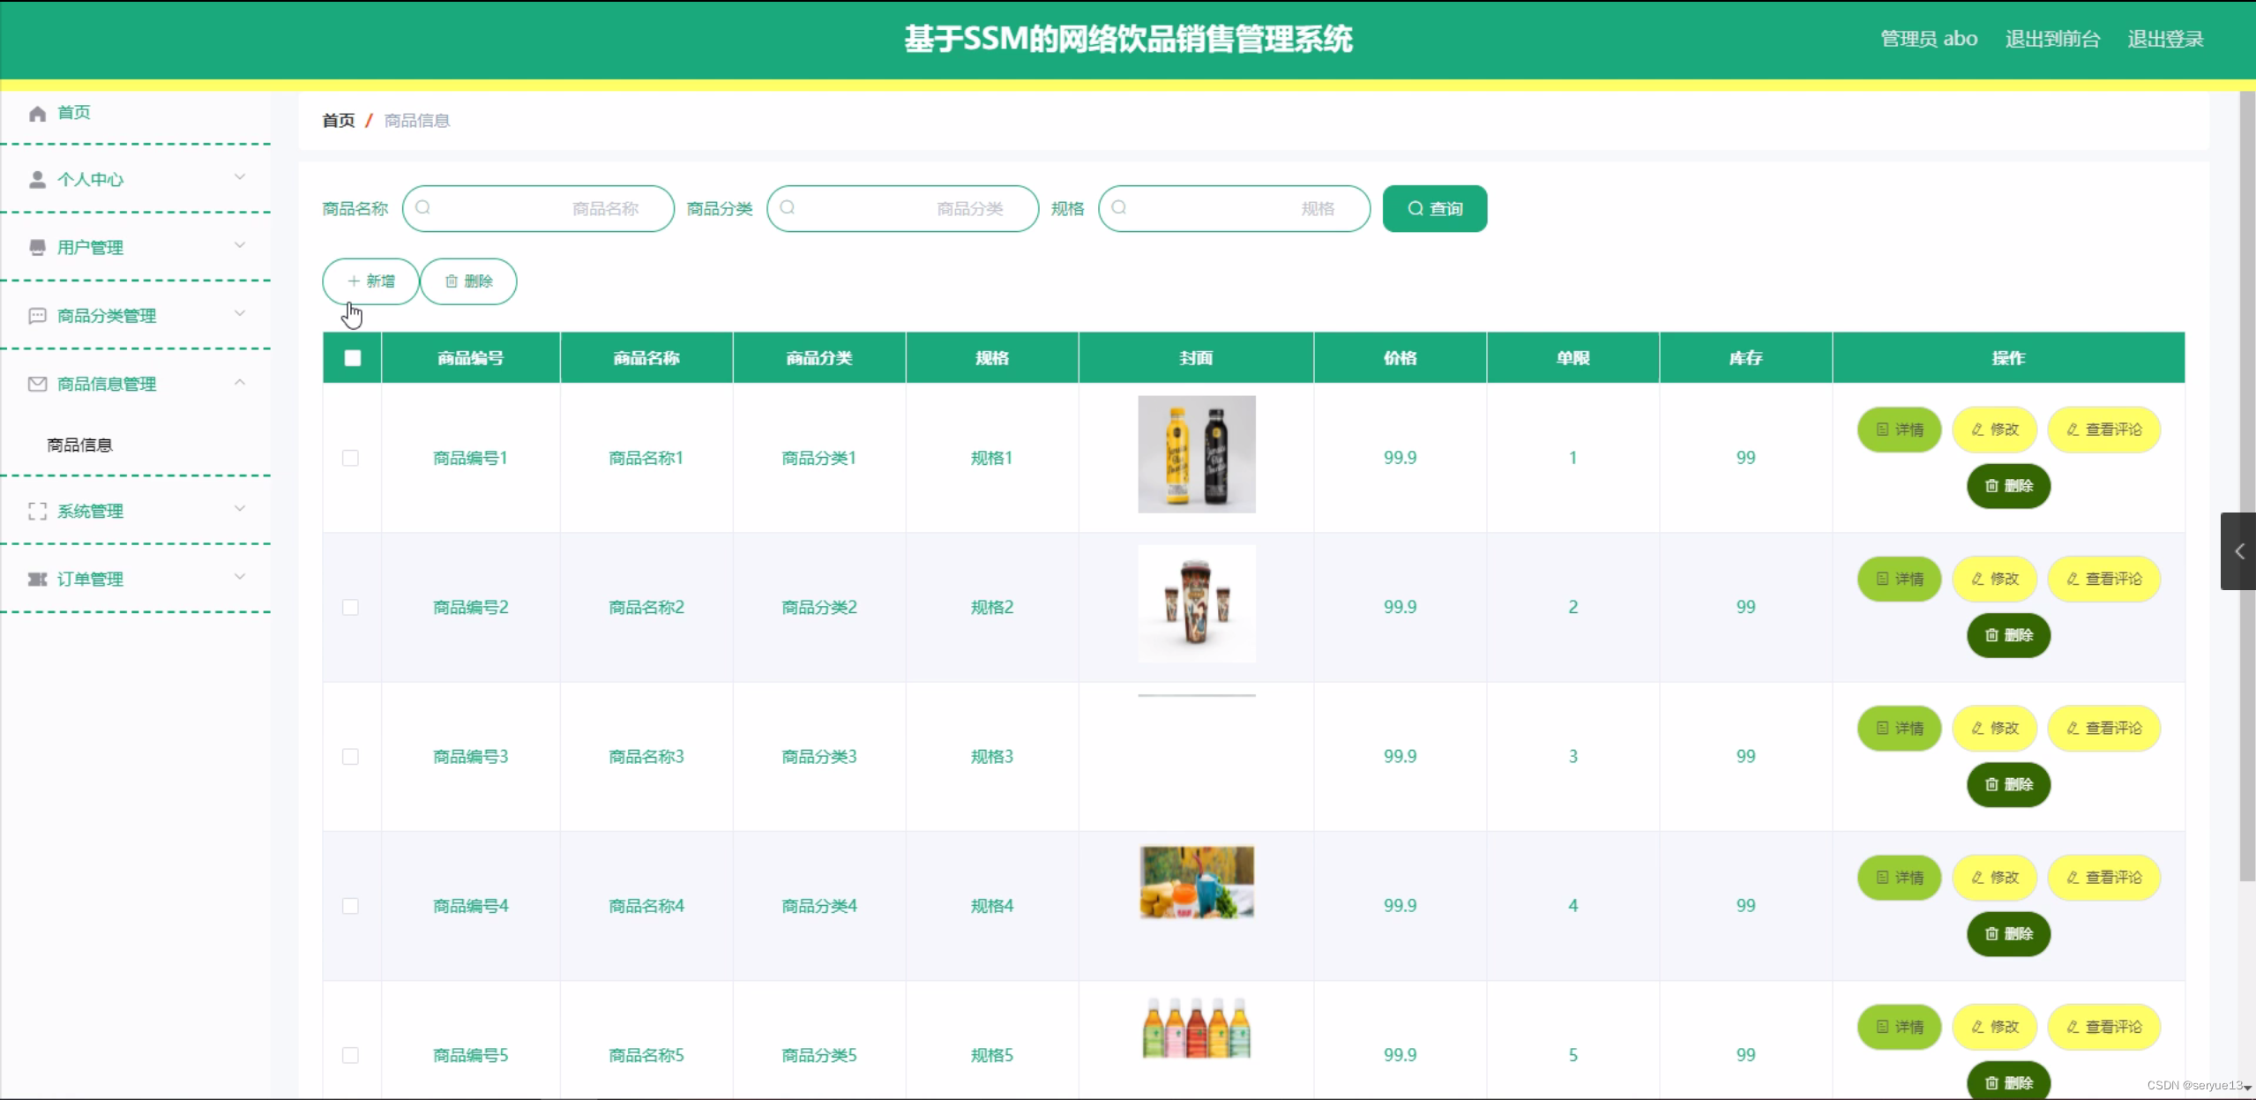Check the checkbox for row 商品编号3

(351, 756)
